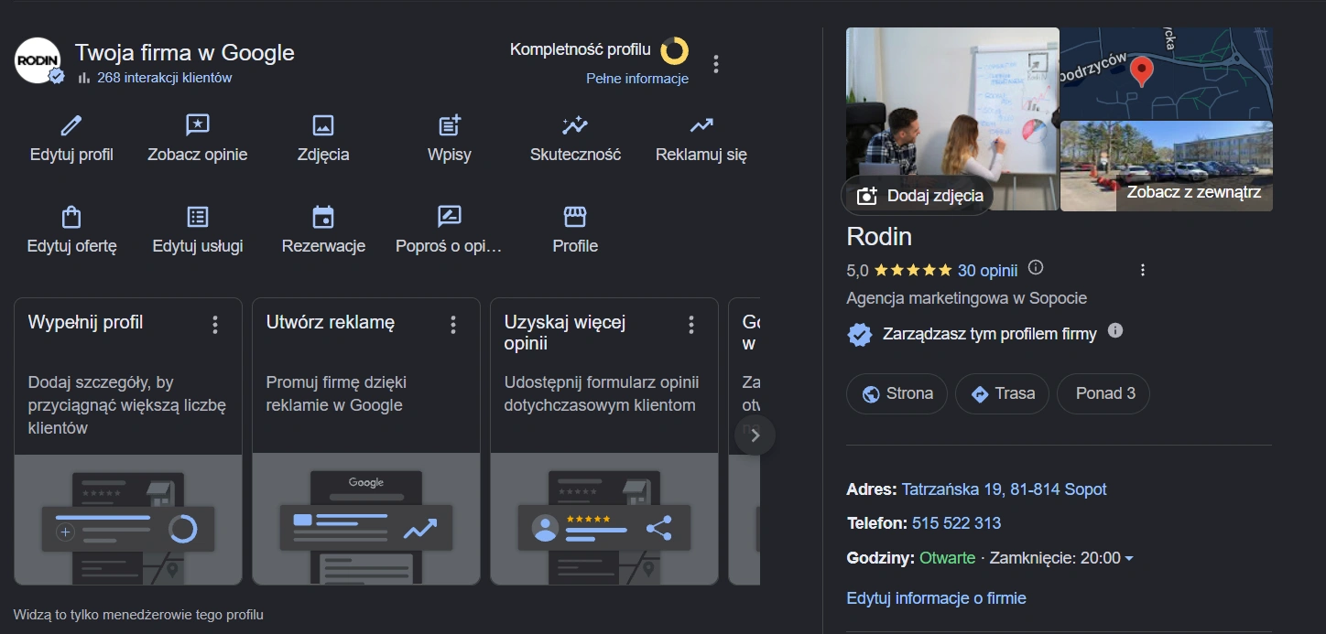Click the five-star rating stars
This screenshot has width=1326, height=634.
click(x=913, y=270)
